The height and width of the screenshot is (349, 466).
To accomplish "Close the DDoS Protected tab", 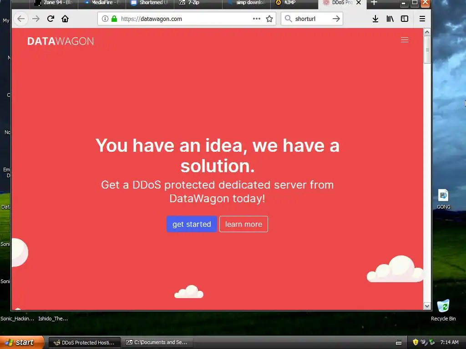I will [359, 3].
